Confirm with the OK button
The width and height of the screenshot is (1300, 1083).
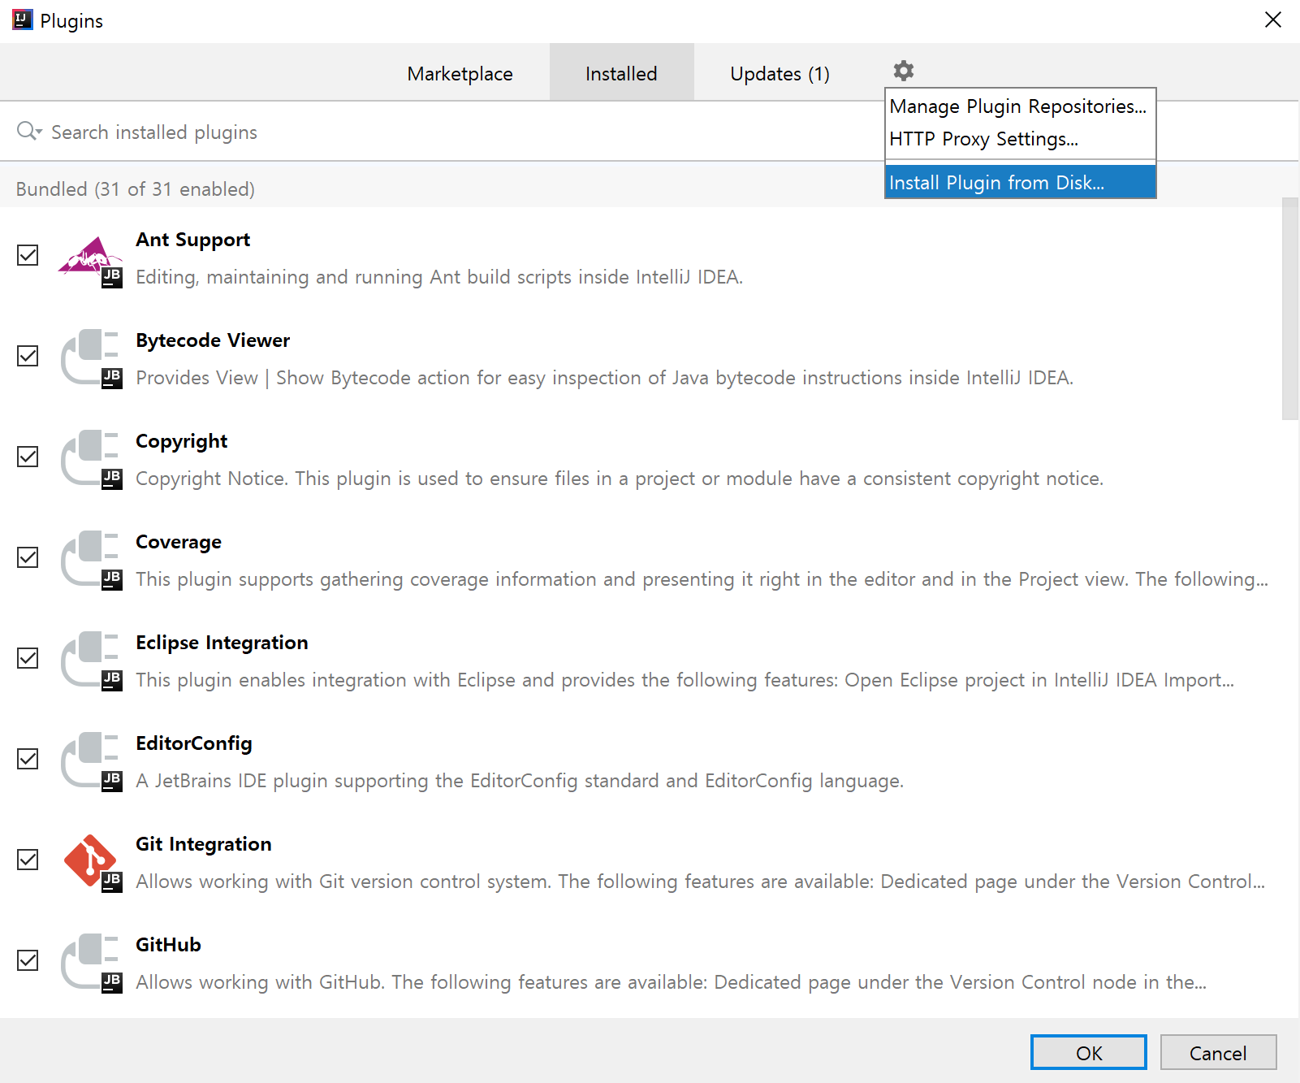1088,1053
